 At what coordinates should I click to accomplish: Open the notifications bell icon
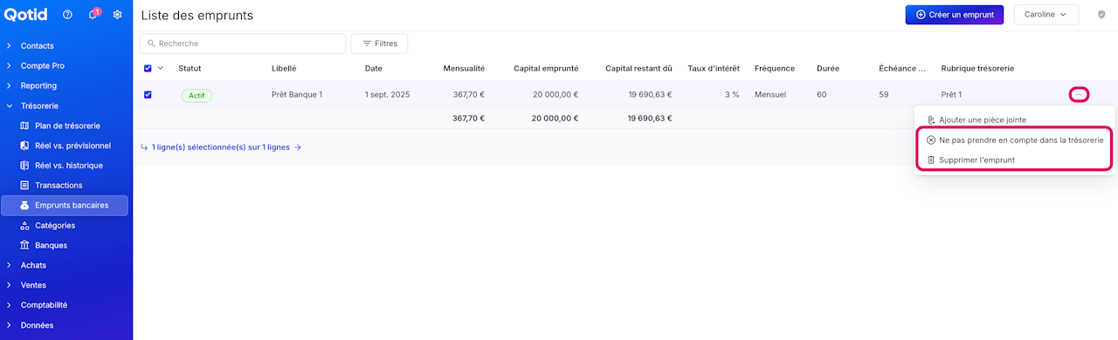(93, 15)
